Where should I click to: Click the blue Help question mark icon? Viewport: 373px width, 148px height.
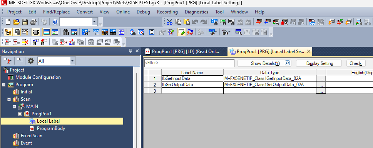(x=55, y=22)
